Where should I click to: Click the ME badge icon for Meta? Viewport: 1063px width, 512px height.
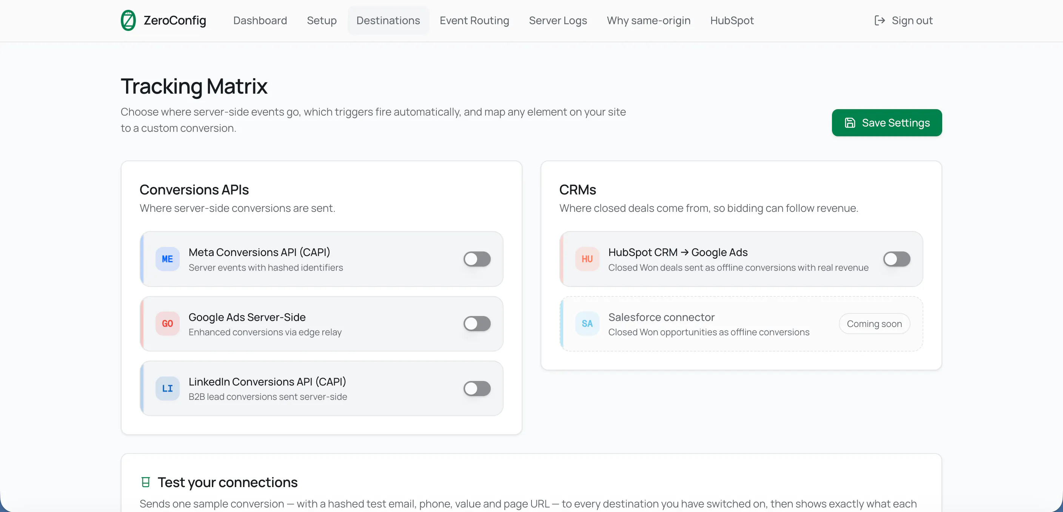168,259
